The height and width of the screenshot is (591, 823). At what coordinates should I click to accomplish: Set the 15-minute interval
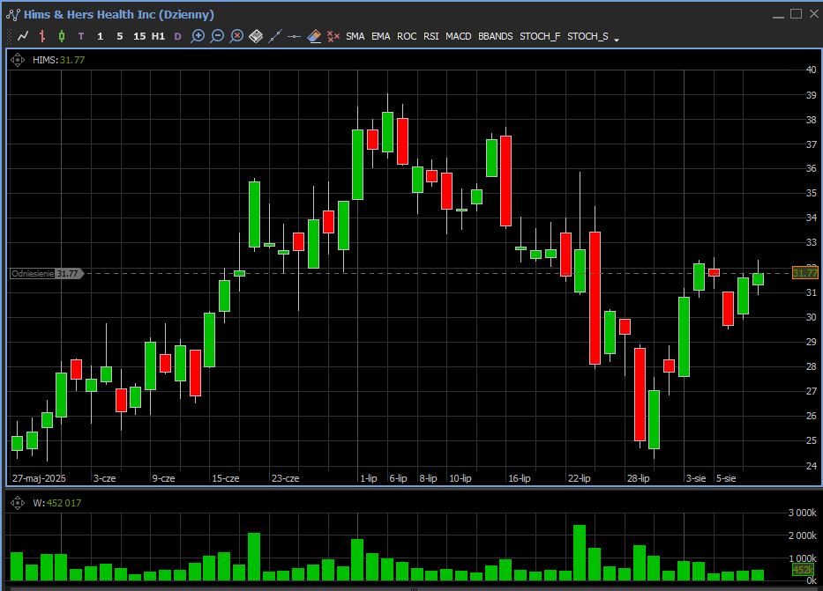[139, 36]
